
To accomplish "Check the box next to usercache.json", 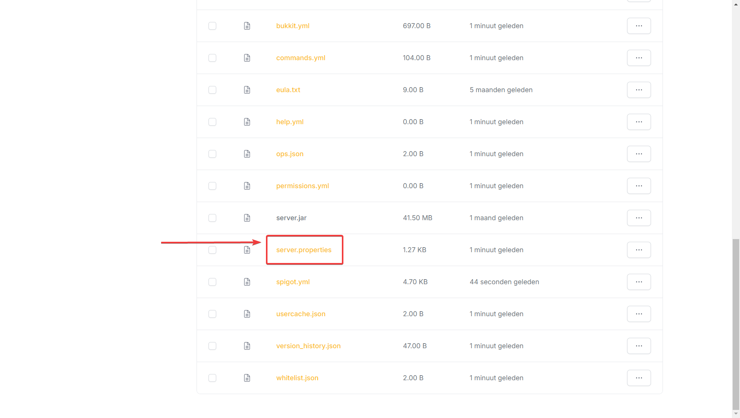I will 212,314.
